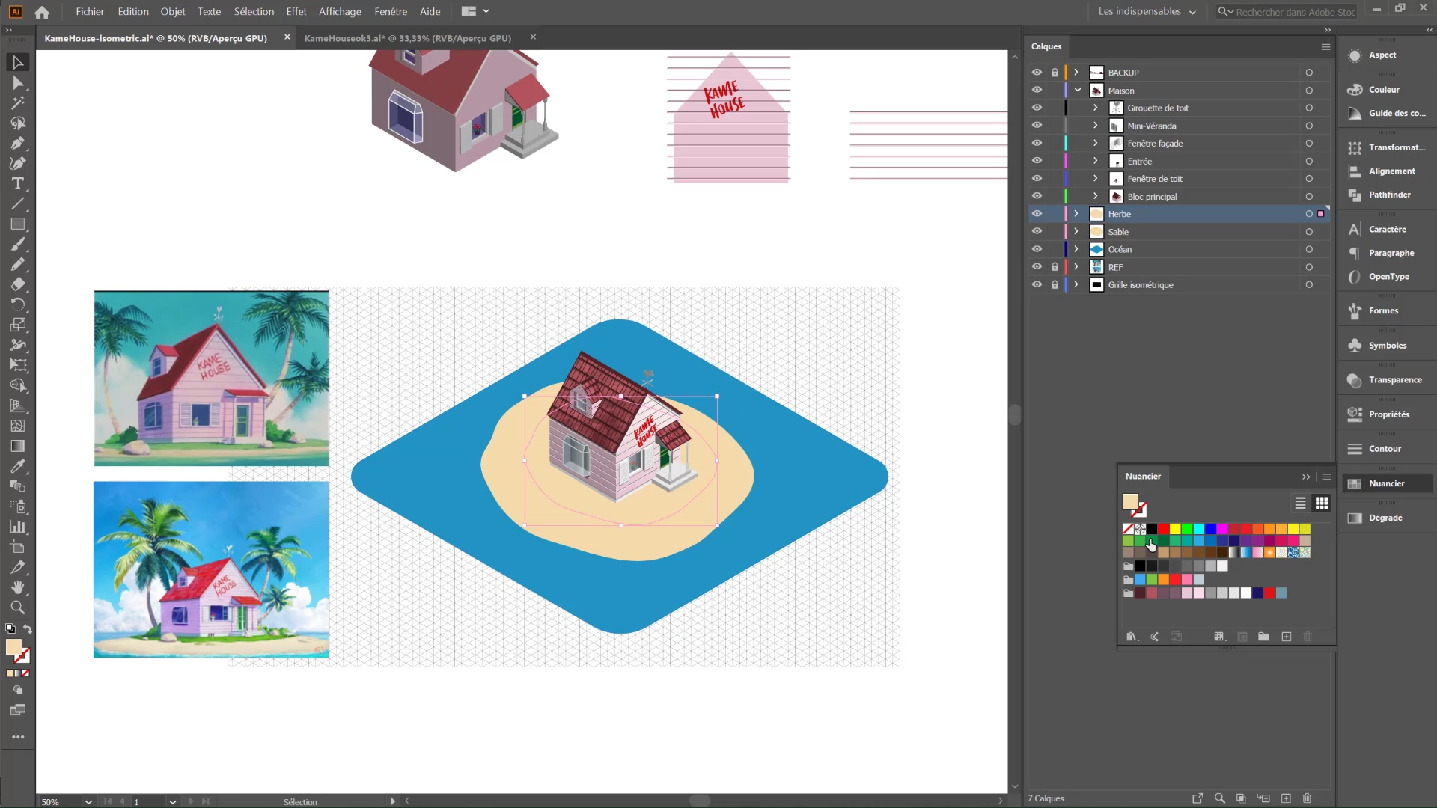Select the Direct Selection tool
1437x808 pixels.
[18, 83]
